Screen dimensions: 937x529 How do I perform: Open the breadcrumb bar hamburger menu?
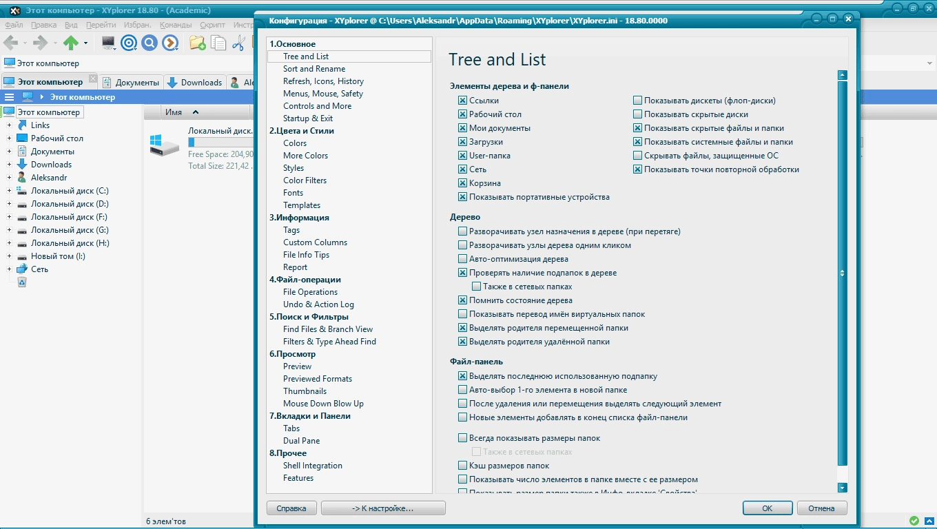(x=9, y=97)
